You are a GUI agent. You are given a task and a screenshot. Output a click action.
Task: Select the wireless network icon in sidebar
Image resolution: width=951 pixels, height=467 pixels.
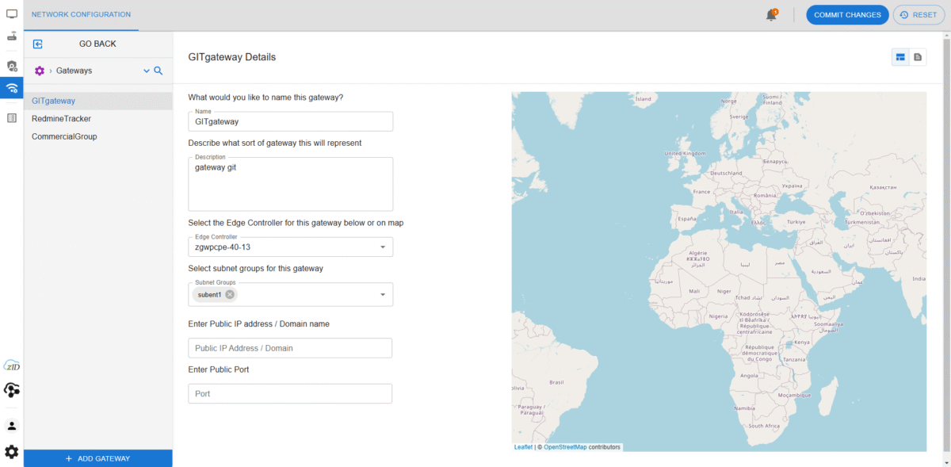pos(12,88)
